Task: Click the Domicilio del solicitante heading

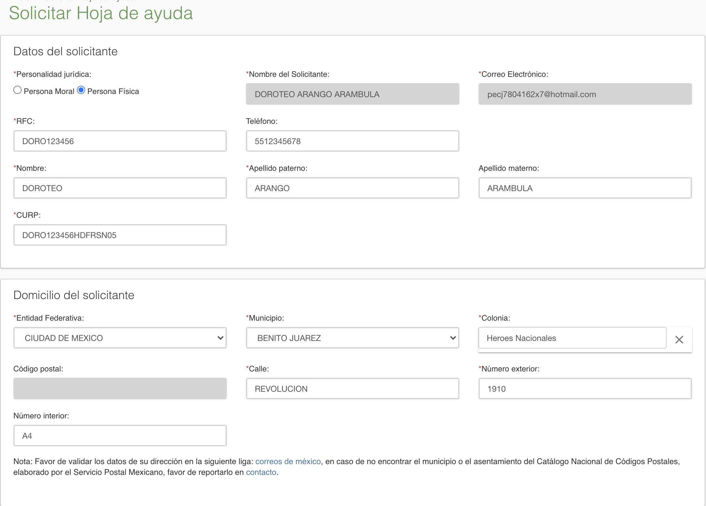Action: (74, 295)
